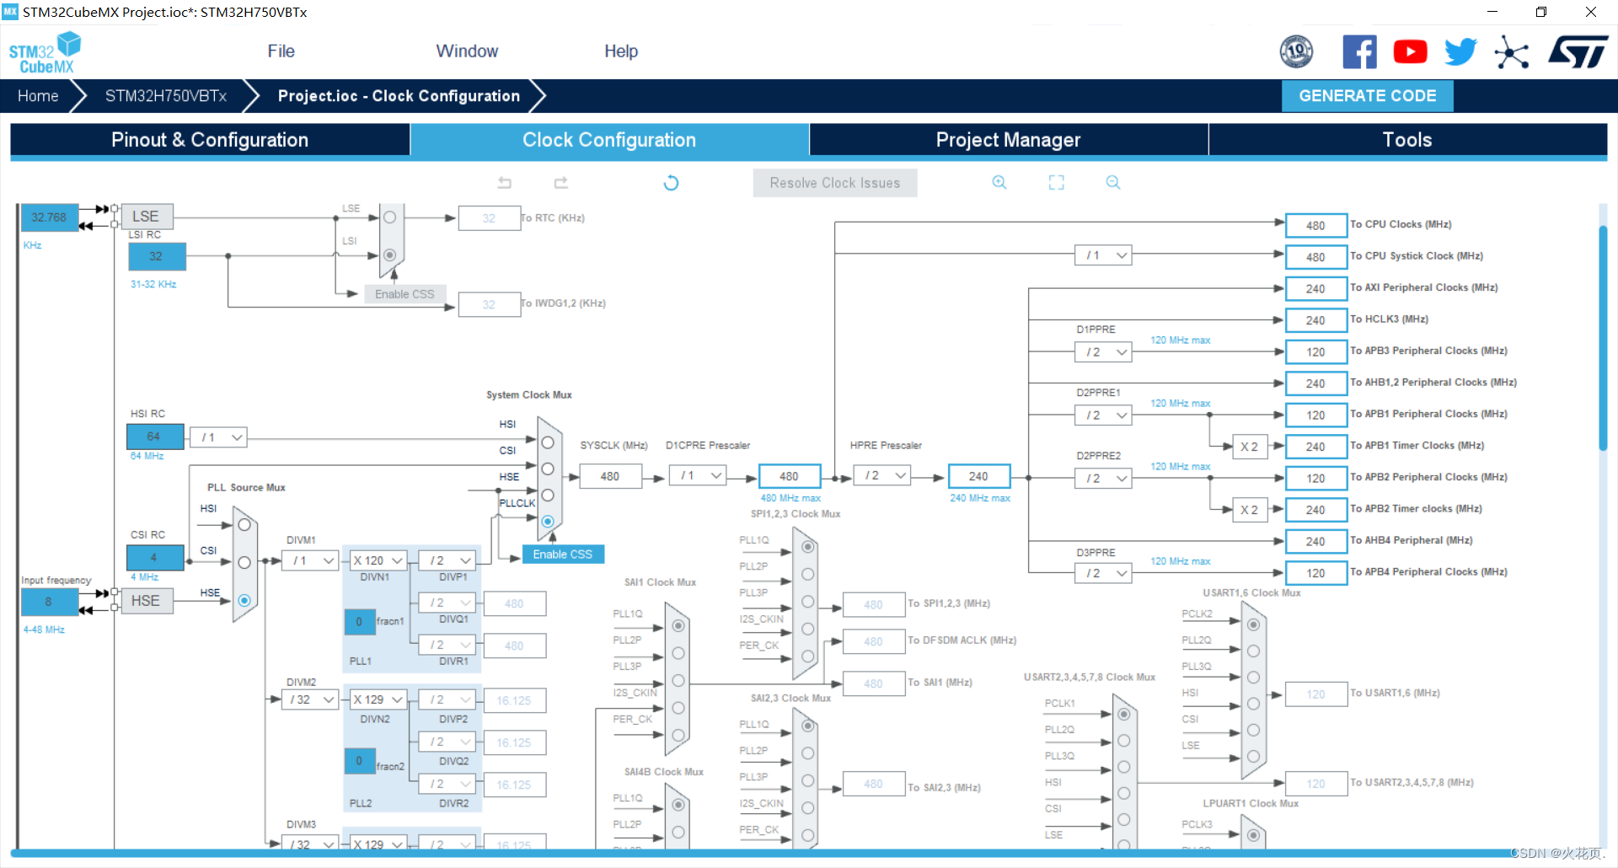
Task: Switch to the Tools tab
Action: click(1407, 140)
